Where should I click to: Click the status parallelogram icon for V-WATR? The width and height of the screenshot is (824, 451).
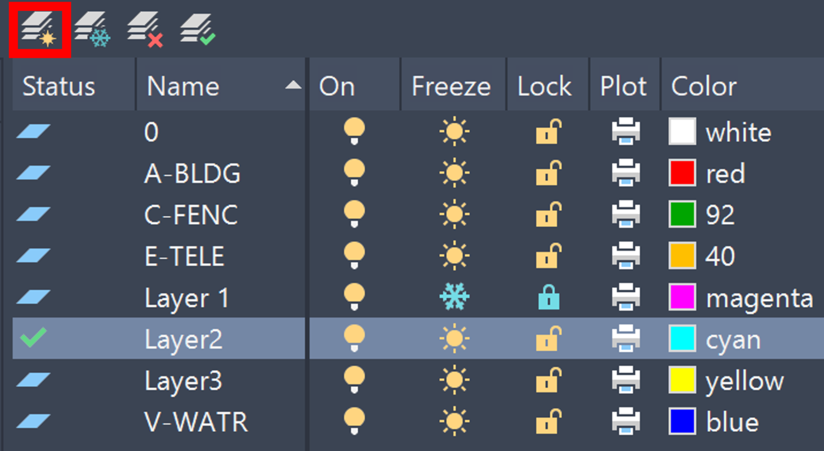(32, 422)
